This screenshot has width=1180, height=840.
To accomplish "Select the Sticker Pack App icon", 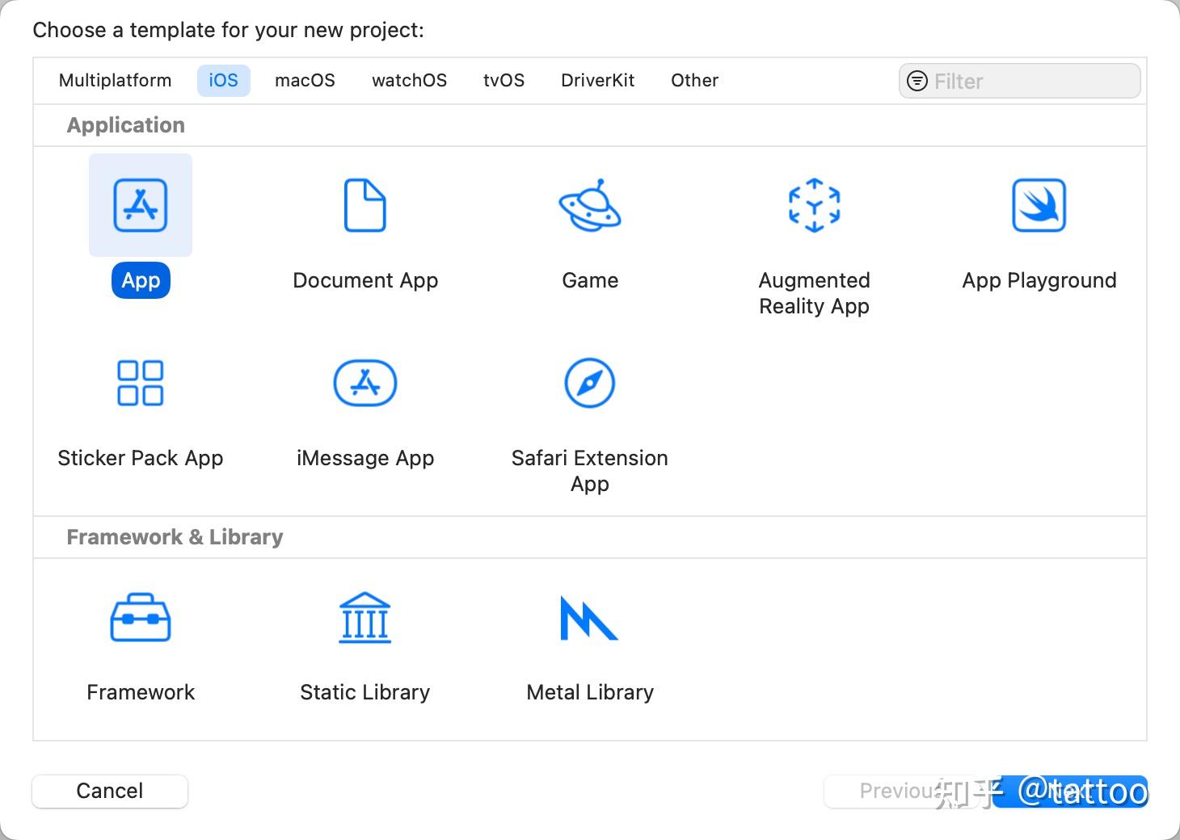I will click(x=141, y=383).
